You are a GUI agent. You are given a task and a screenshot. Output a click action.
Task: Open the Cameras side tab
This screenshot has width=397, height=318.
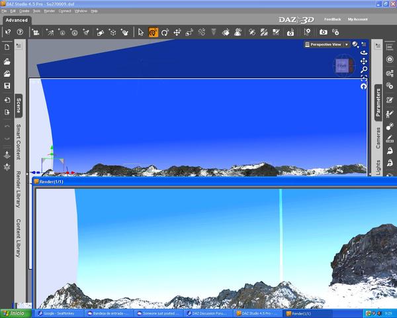(378, 138)
